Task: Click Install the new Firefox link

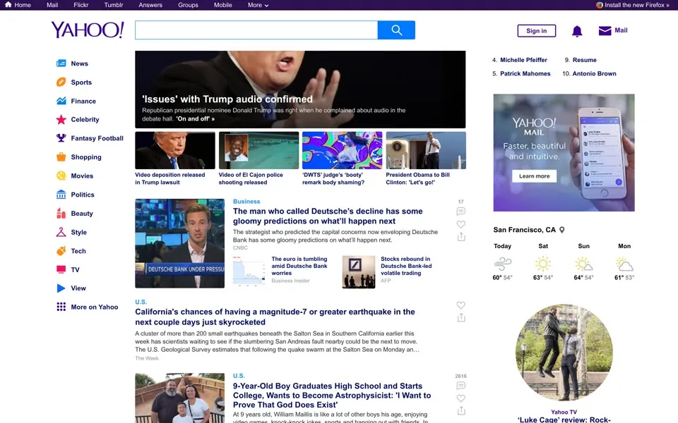Action: click(x=633, y=5)
